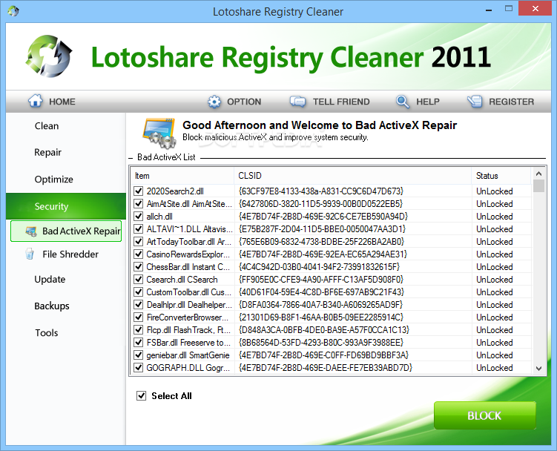This screenshot has width=557, height=451.
Task: Uncheck the CustomToolbar.dll checkbox
Action: (139, 292)
